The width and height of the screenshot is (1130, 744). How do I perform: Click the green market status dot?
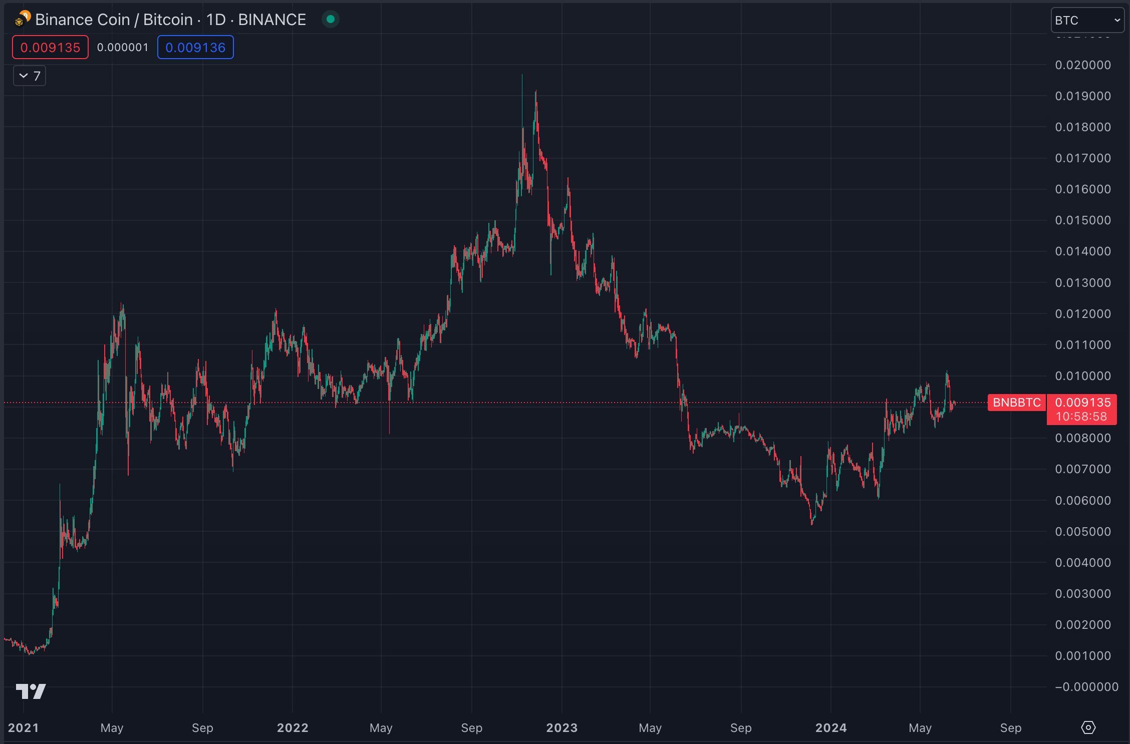coord(331,20)
